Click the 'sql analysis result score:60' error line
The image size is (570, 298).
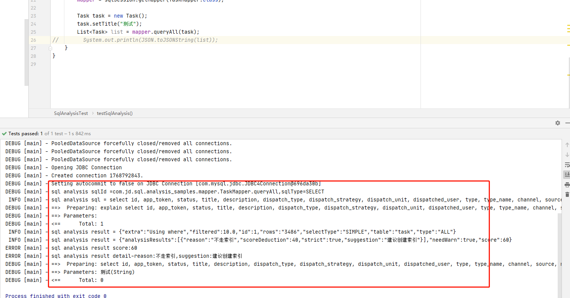(x=71, y=248)
